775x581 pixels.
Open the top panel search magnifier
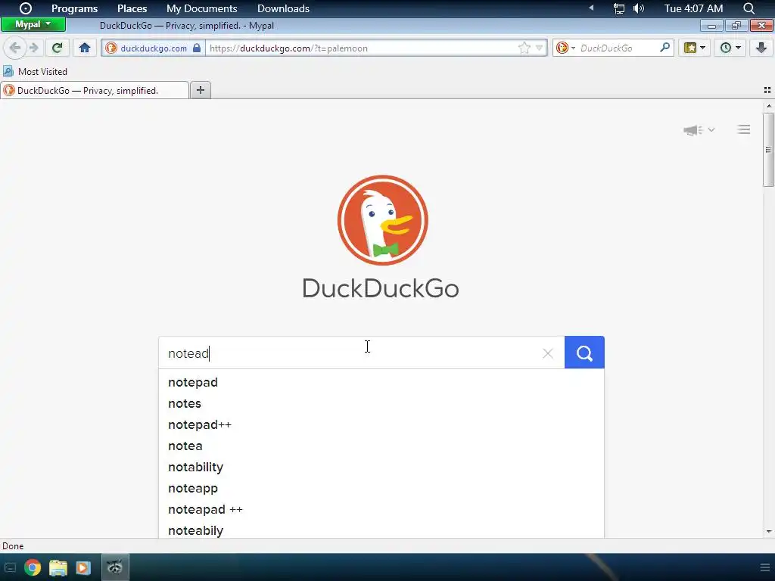pyautogui.click(x=749, y=8)
